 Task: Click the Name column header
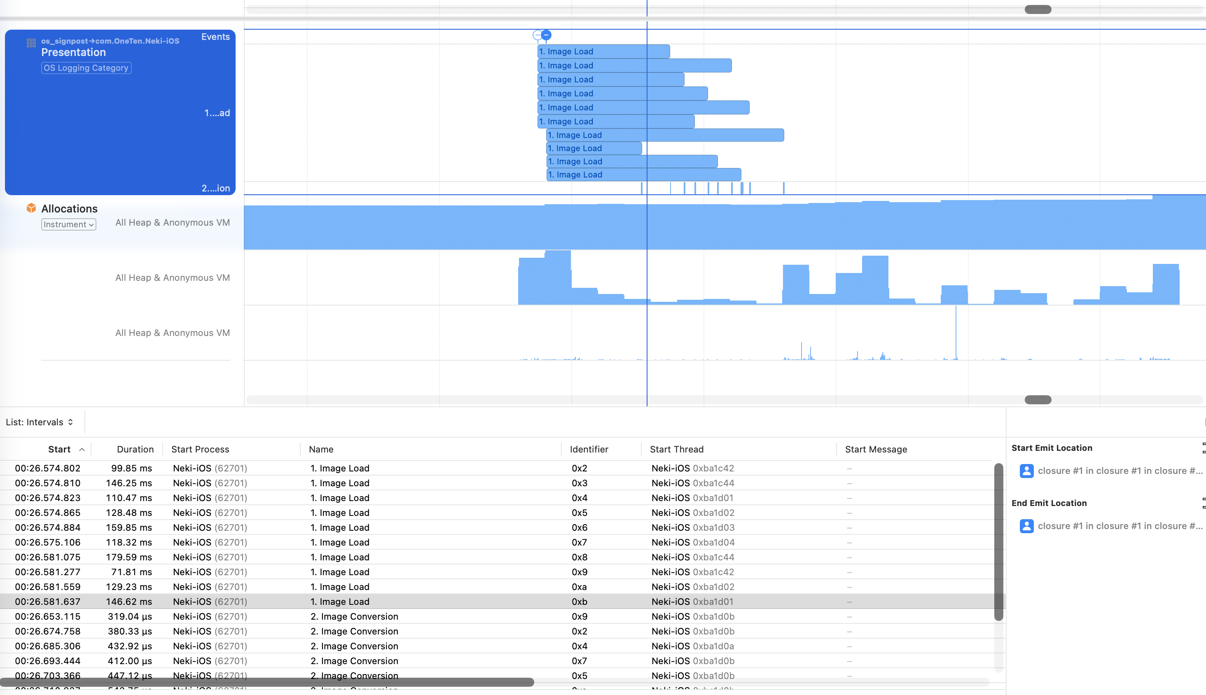click(321, 449)
